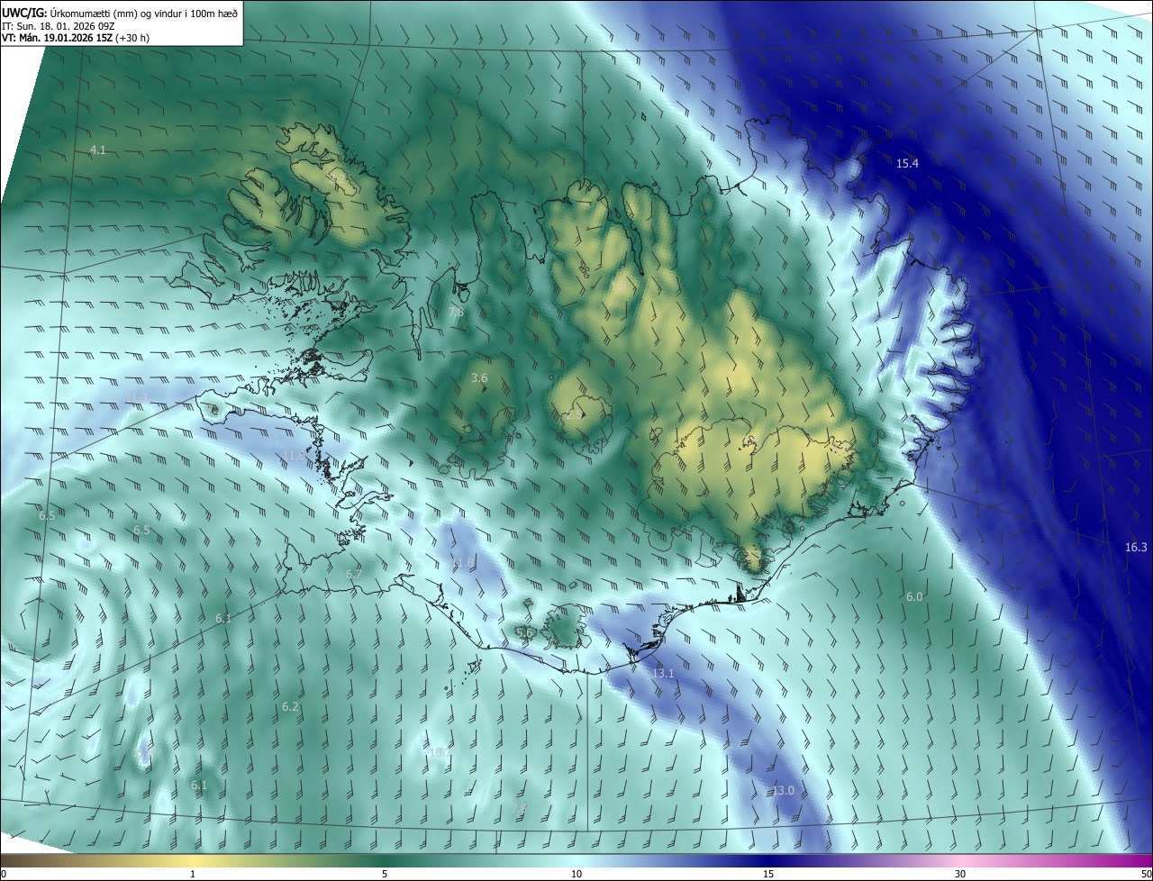Click the 6.2 value label on the map
Viewport: 1153px width, 881px height.
tap(290, 707)
